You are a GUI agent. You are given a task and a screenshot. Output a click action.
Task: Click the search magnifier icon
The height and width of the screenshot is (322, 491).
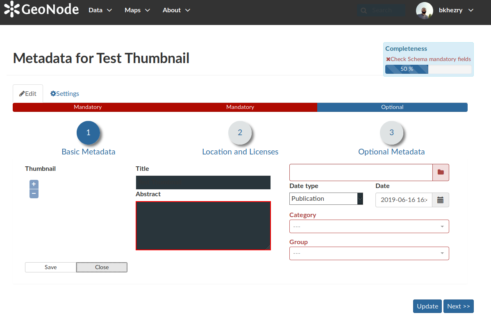pyautogui.click(x=364, y=10)
